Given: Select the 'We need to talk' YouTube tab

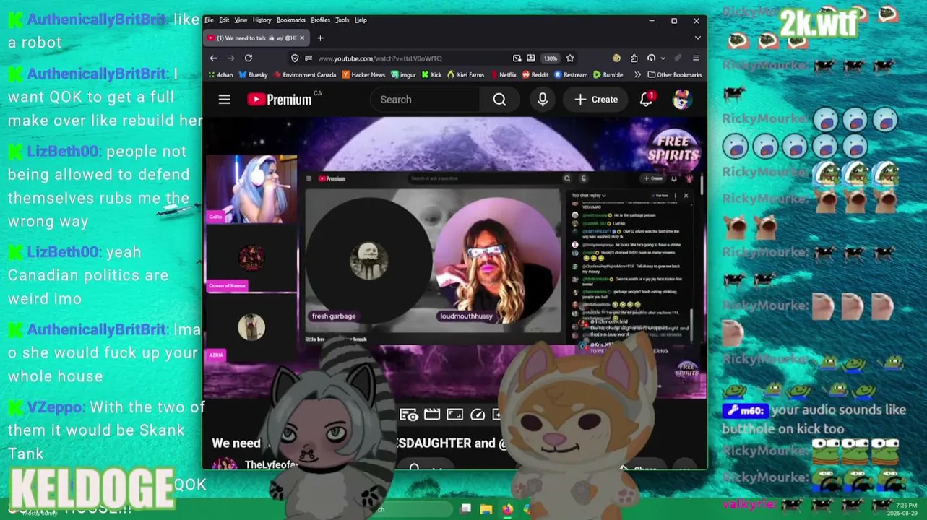Looking at the screenshot, I should click(x=257, y=38).
